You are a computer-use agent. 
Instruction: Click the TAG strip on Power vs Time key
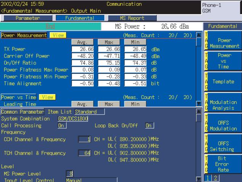[x=206, y=61]
